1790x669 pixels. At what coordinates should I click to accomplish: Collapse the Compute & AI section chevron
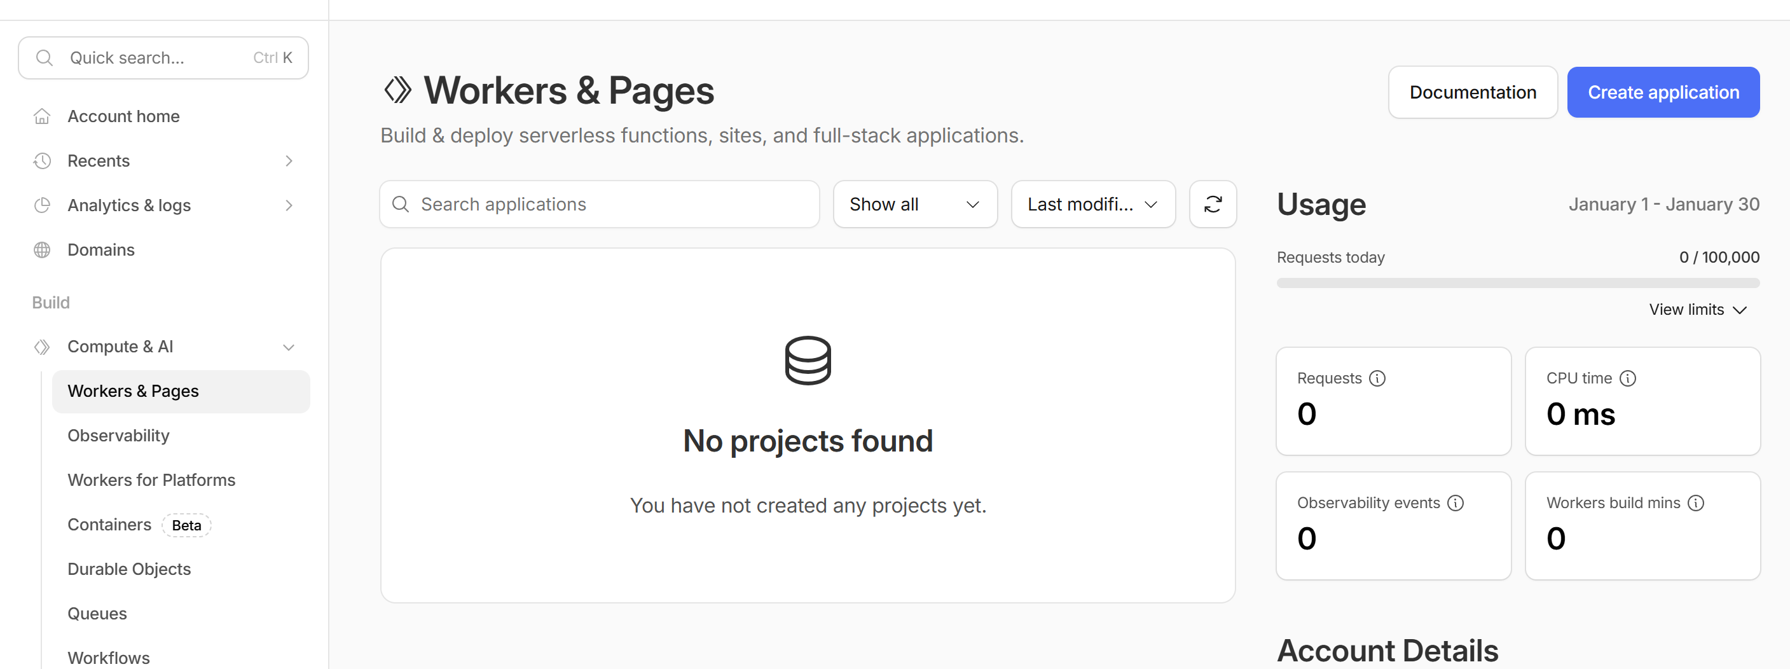(x=289, y=347)
